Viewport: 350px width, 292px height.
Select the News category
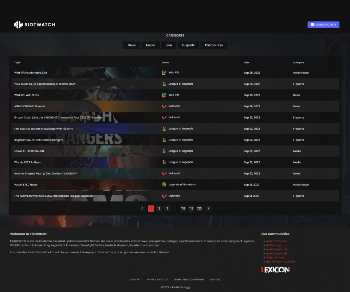(x=131, y=45)
